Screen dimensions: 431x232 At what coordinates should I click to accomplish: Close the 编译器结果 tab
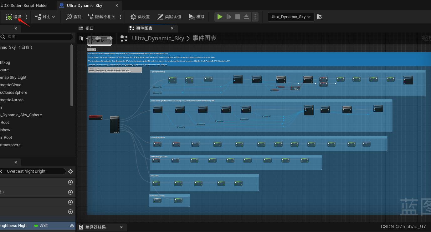coord(121,227)
